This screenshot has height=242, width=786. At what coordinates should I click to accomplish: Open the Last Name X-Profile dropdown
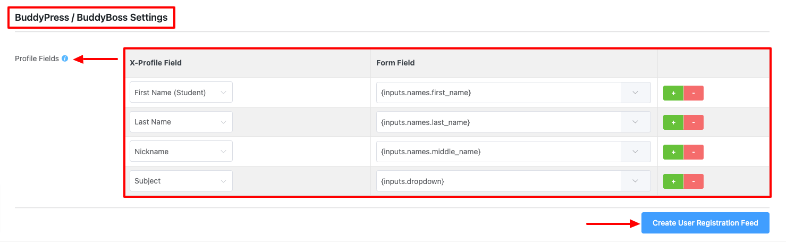click(181, 122)
